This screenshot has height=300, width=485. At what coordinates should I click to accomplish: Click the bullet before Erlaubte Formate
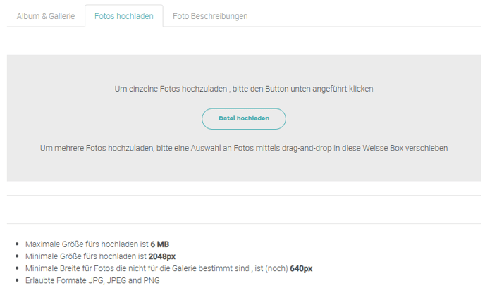(17, 280)
